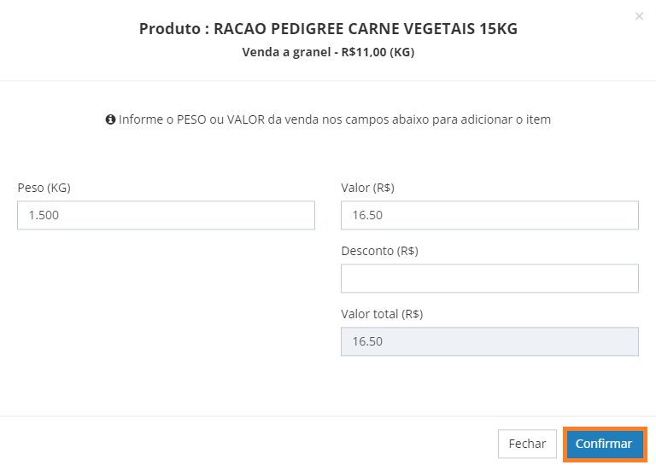This screenshot has height=471, width=656.
Task: Focus the Peso (KG) input field
Action: tap(166, 215)
